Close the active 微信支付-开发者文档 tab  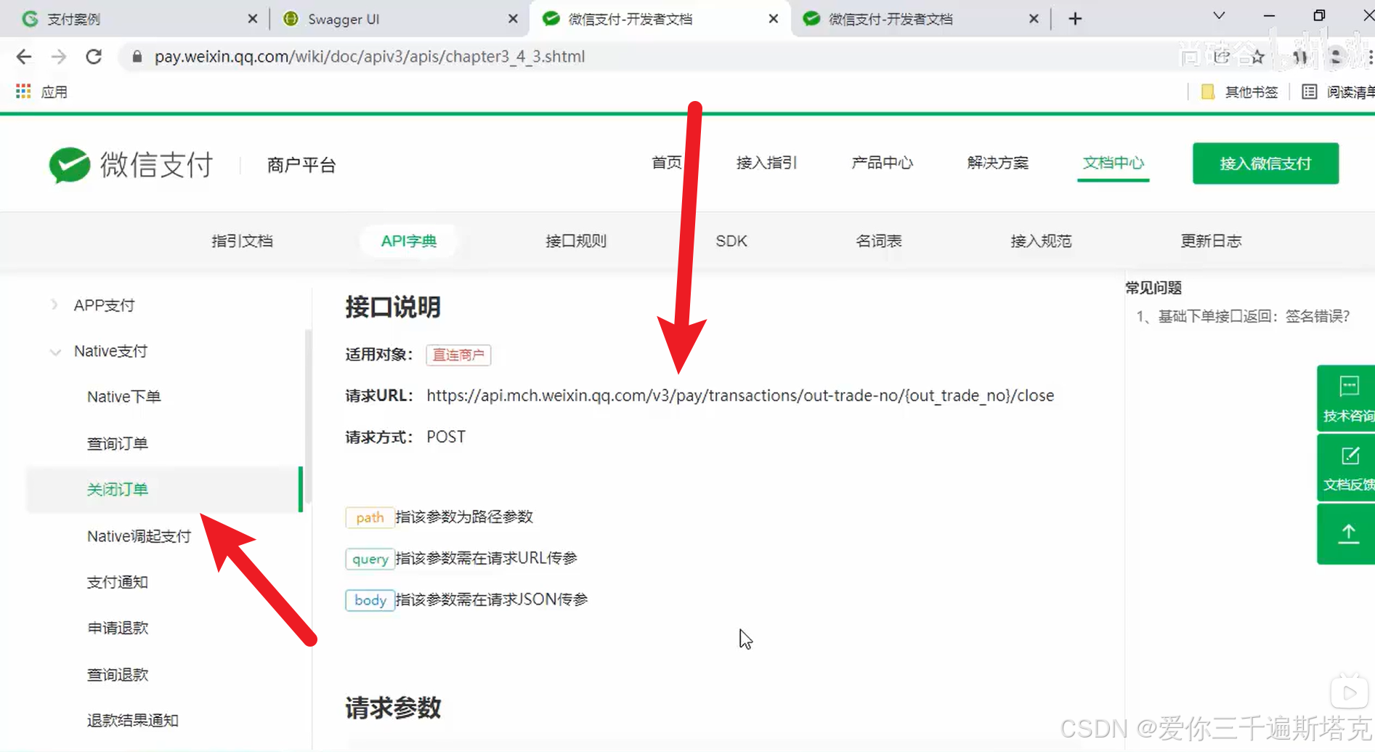[774, 19]
